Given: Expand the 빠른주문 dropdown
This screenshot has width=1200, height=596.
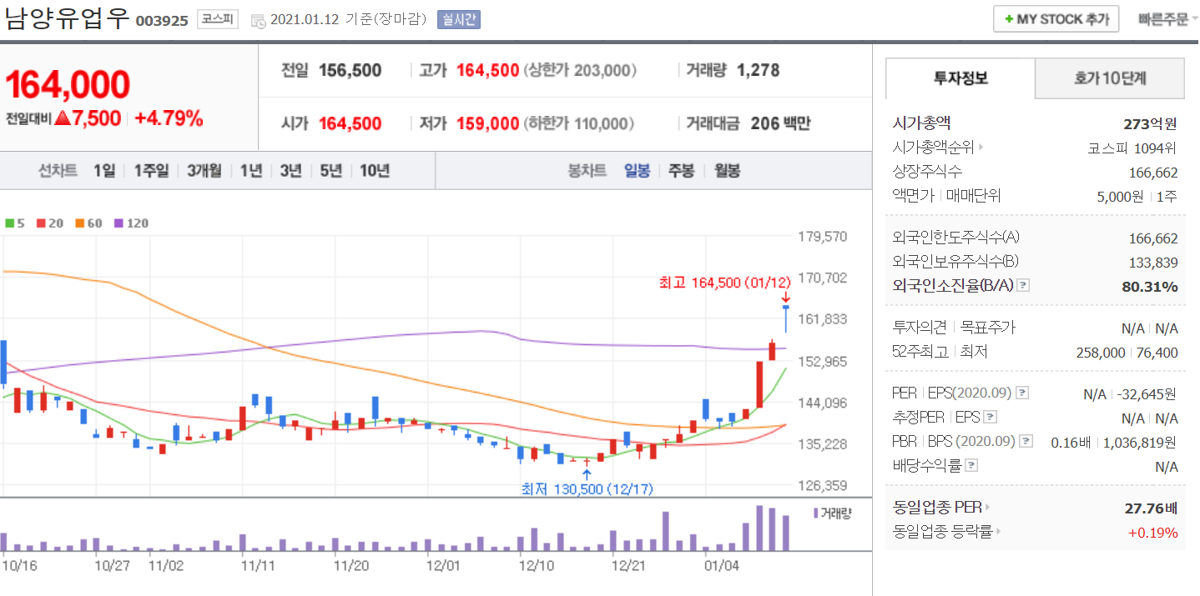Looking at the screenshot, I should coord(1167,19).
